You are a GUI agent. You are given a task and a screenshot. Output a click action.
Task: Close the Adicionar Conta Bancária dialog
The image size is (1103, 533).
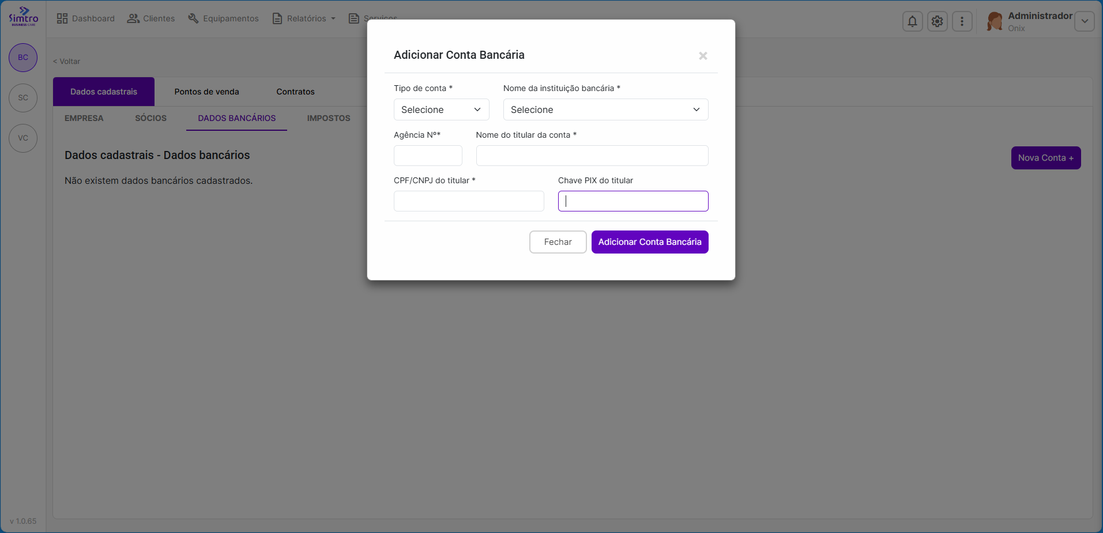703,56
